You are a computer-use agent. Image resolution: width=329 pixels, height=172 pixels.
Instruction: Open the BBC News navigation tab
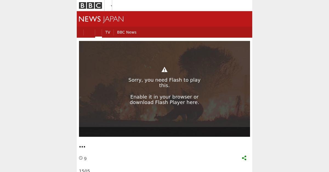pos(127,32)
